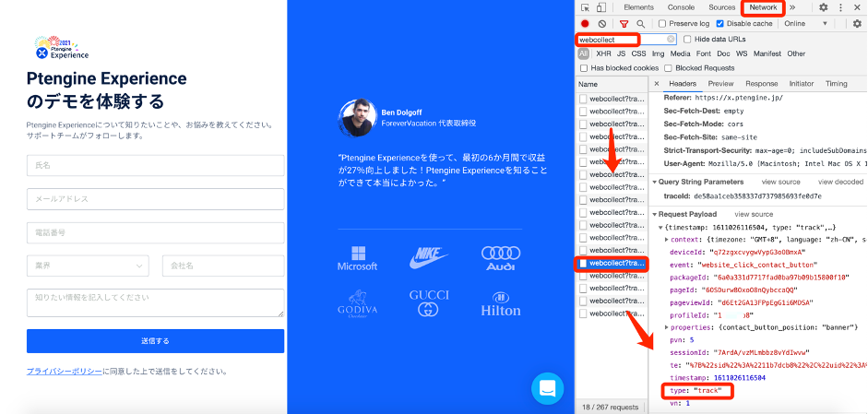Viewport: 868px width, 414px height.
Task: Show more DevTools tabs chevron
Action: (792, 7)
